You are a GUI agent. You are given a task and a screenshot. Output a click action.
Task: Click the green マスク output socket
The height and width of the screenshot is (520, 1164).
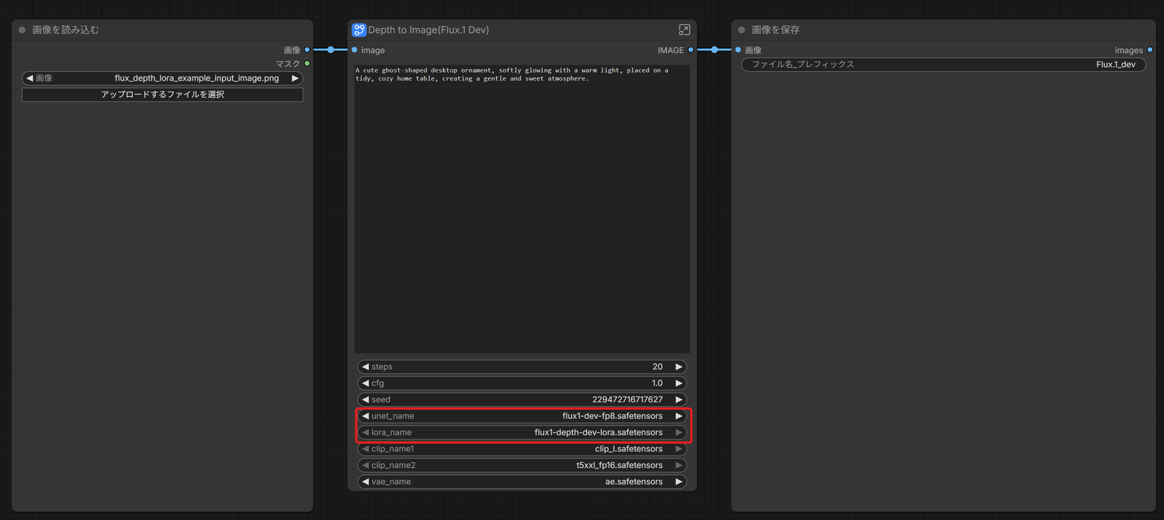[307, 64]
